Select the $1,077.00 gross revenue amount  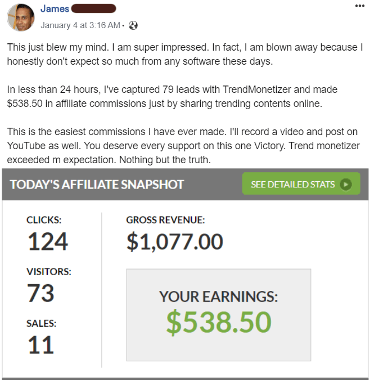pos(174,242)
